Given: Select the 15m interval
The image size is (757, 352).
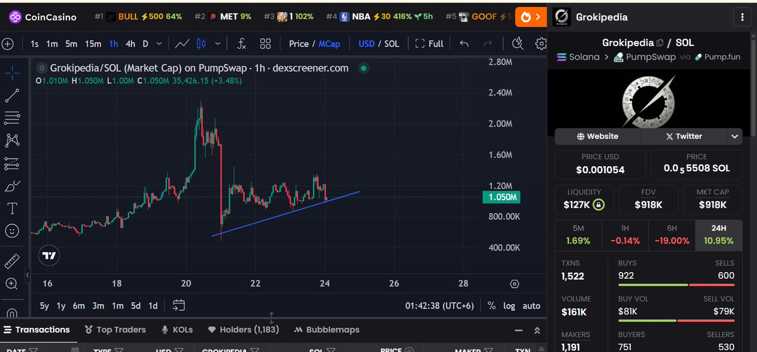Looking at the screenshot, I should (93, 43).
